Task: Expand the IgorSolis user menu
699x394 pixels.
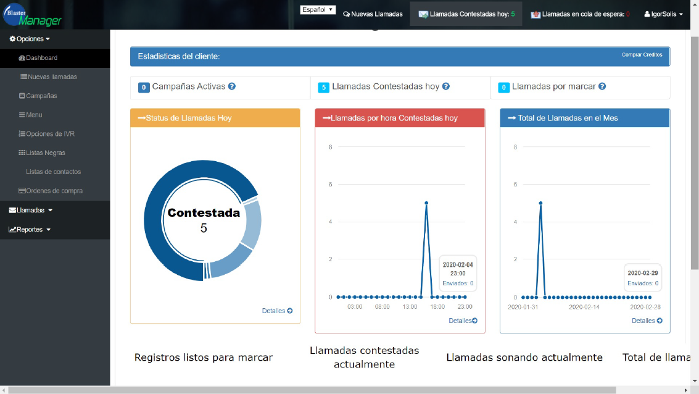Action: [x=663, y=14]
